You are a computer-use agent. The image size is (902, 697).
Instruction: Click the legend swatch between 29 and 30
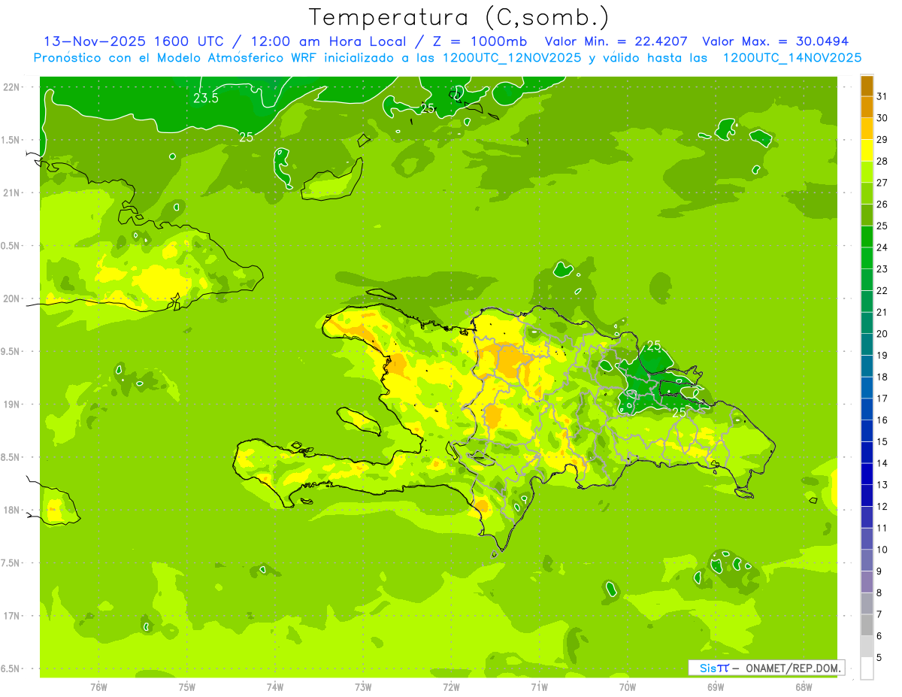tap(867, 129)
